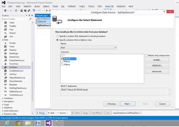179x127 pixels.
Task: Select the DetailsView toolbox icon
Action: pos(6,57)
